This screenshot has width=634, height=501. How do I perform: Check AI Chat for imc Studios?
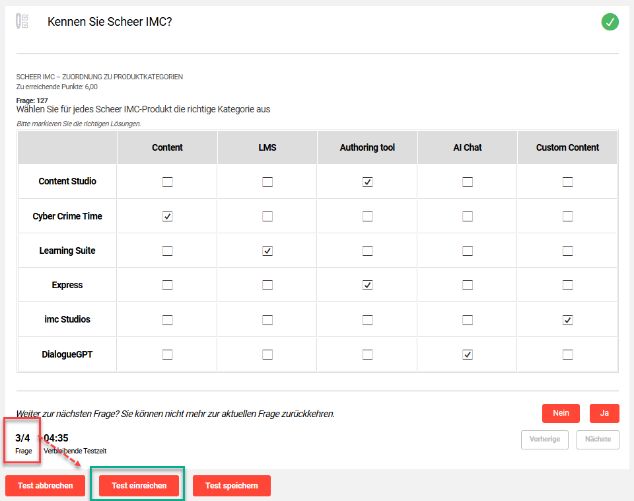468,320
